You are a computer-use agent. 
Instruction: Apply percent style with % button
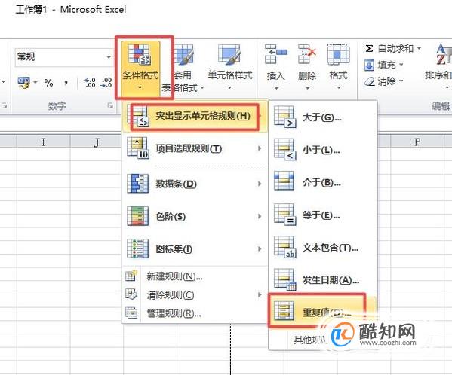coord(48,83)
